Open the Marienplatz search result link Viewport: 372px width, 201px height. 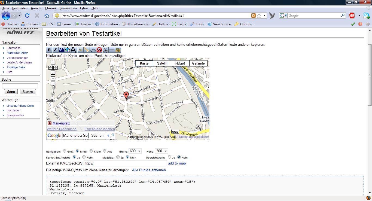[61, 123]
